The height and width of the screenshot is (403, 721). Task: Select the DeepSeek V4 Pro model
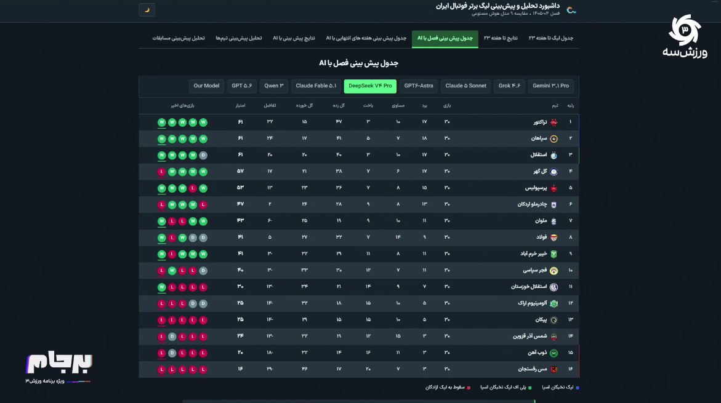point(370,86)
